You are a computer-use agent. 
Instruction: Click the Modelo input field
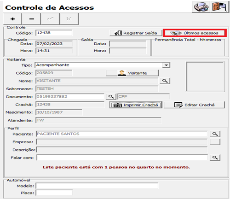click(x=97, y=186)
